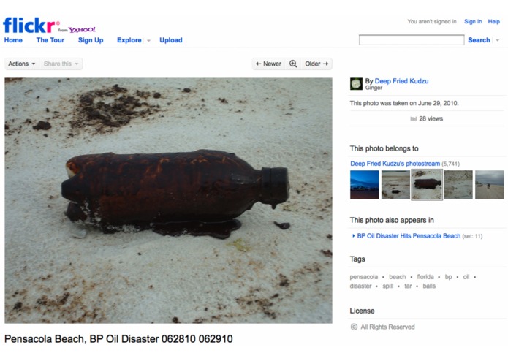Click the bp tag
This screenshot has width=508, height=361.
point(448,277)
